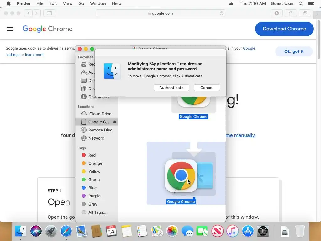Open Finder from the Dock
Image resolution: width=321 pixels, height=241 pixels.
21,231
